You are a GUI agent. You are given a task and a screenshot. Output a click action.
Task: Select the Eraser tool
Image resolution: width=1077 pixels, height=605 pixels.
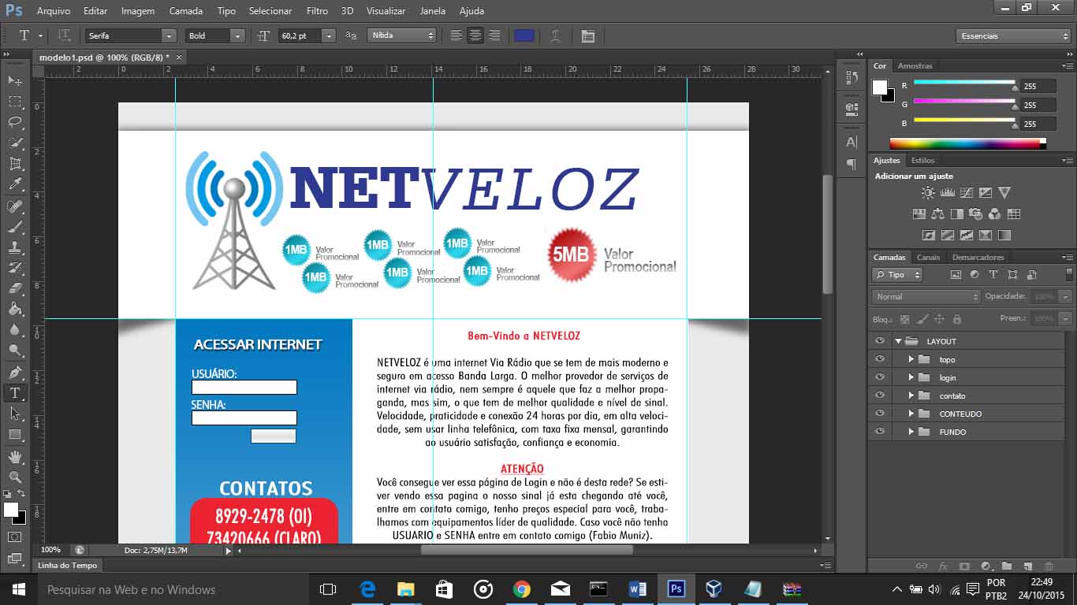[15, 288]
